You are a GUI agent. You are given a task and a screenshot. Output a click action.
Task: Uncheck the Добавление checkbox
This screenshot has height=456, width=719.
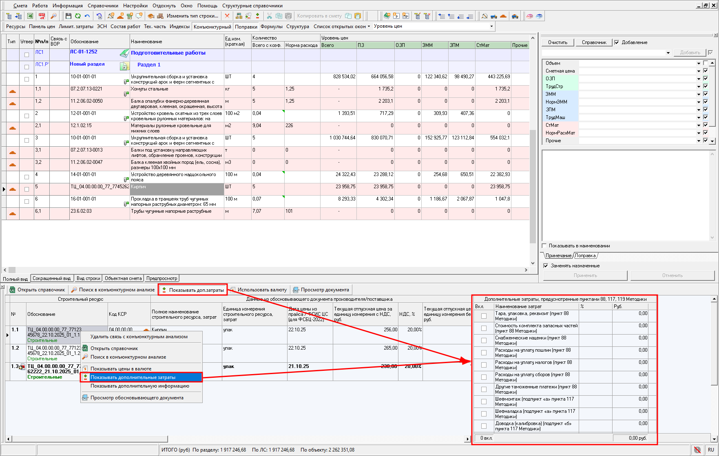617,42
